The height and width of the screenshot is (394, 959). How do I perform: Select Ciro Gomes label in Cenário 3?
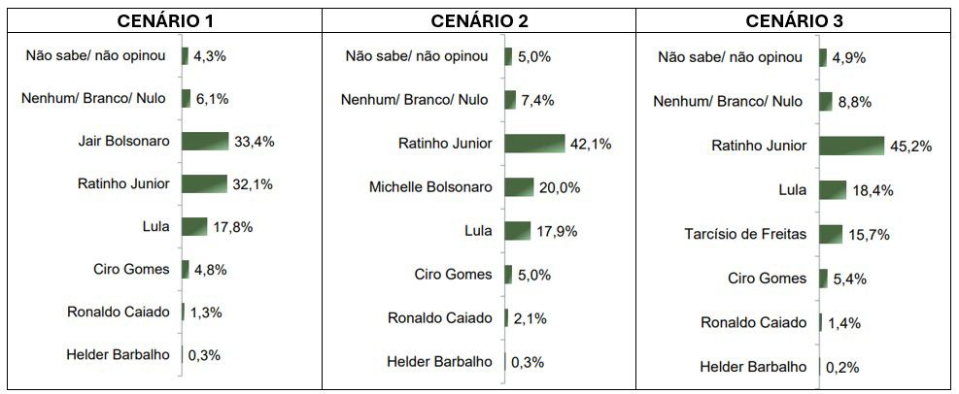pyautogui.click(x=768, y=278)
